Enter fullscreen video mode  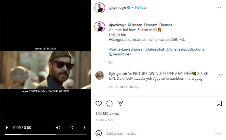71,128
